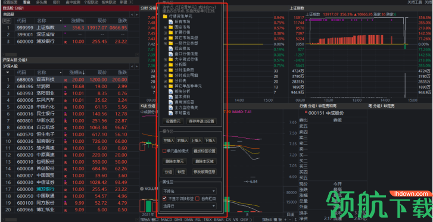
Task: Select the TRIX indicator tab
Action: [207, 220]
